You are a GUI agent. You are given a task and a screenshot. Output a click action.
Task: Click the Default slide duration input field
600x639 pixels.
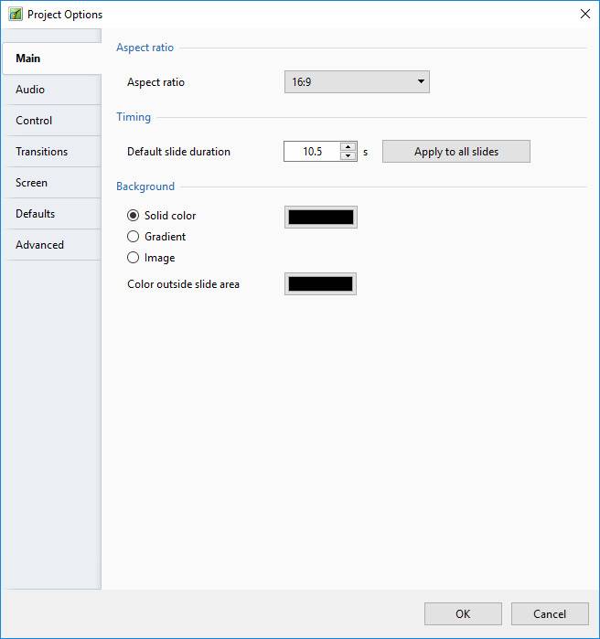click(312, 152)
